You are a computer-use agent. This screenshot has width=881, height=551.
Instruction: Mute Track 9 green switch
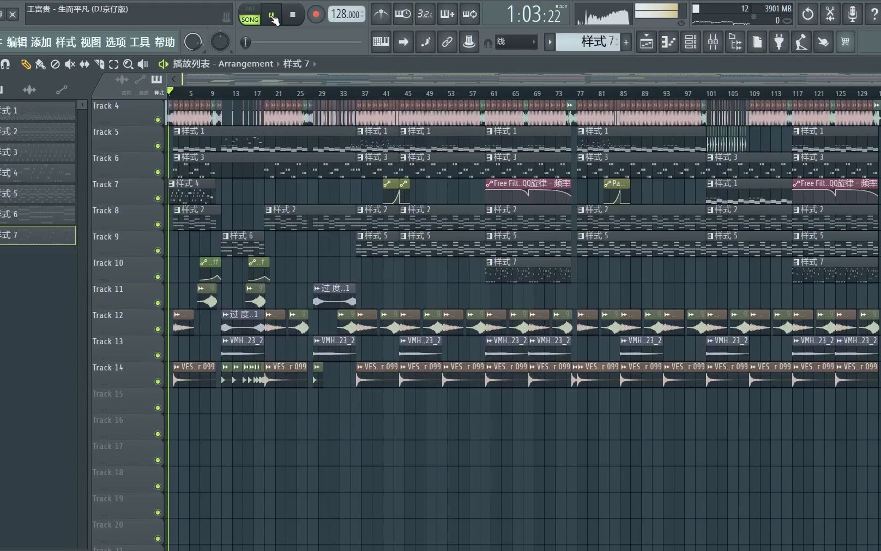(158, 251)
